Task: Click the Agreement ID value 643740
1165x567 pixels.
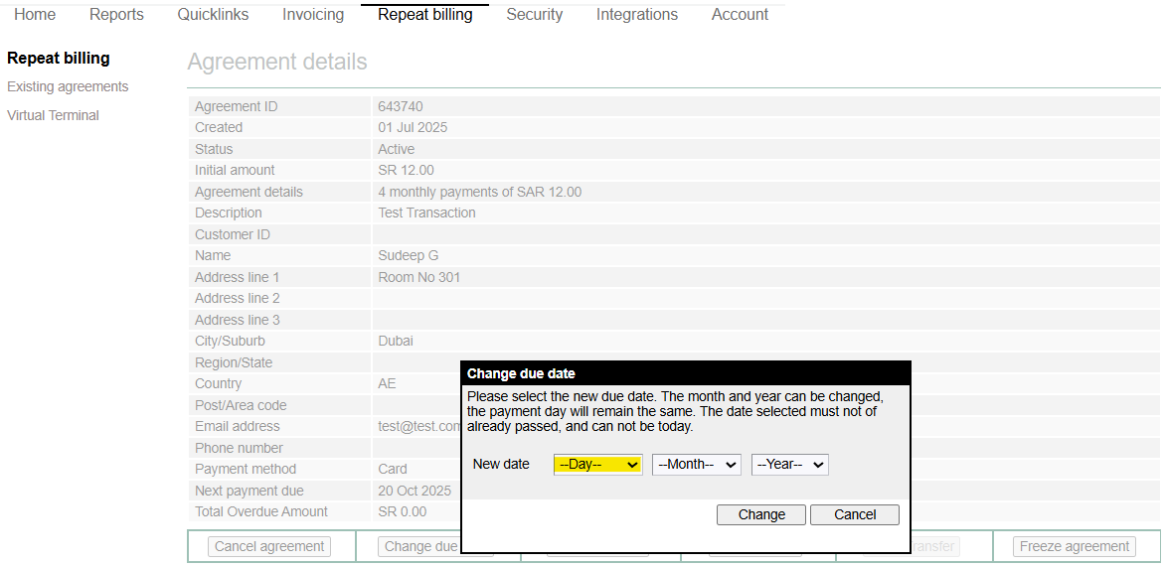Action: click(401, 107)
